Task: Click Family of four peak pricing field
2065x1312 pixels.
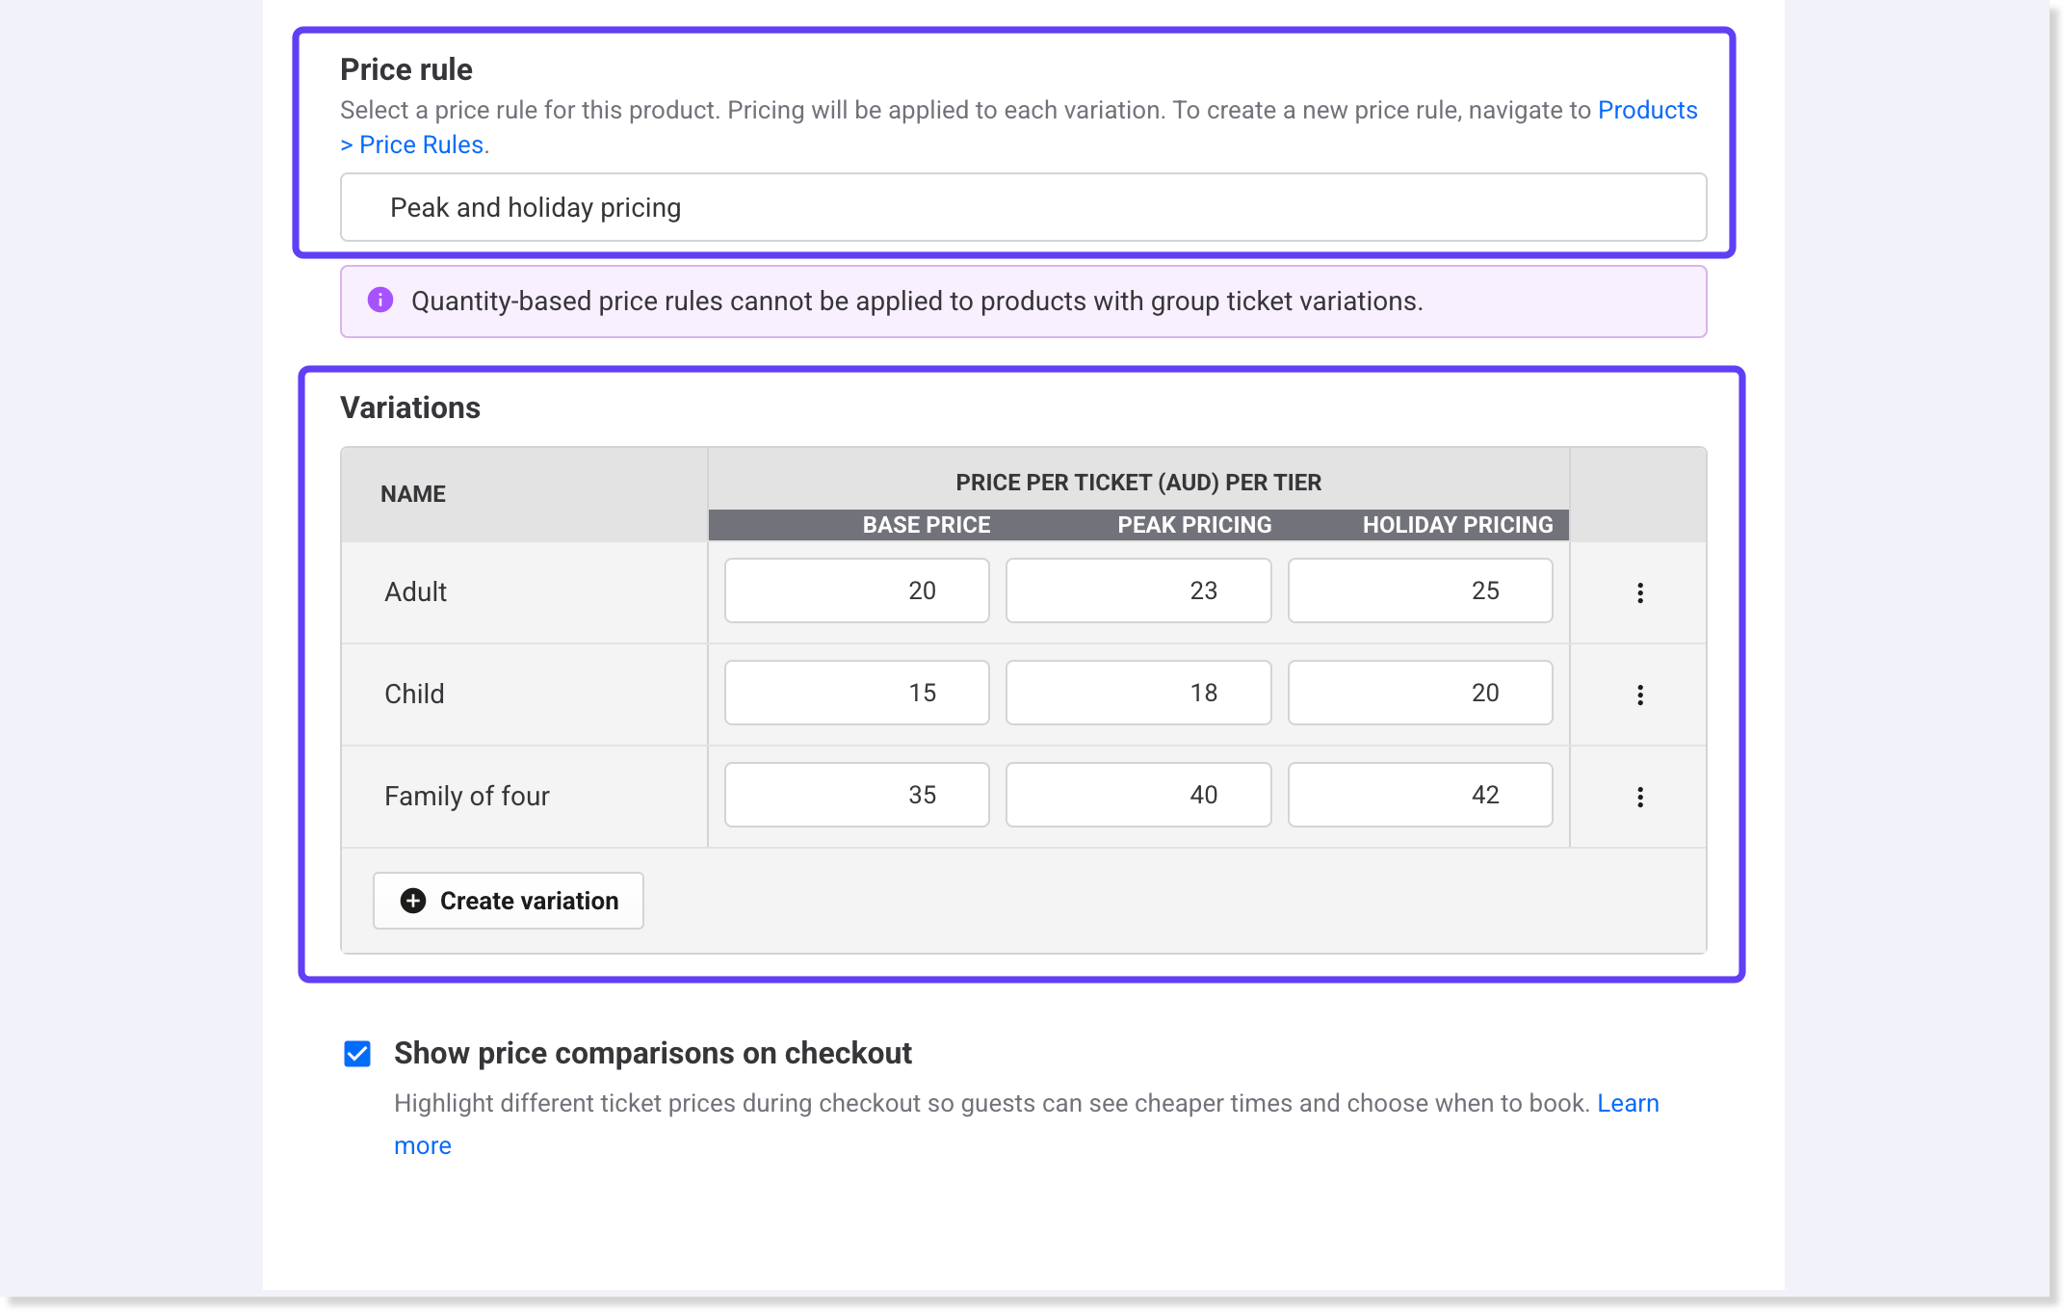Action: pyautogui.click(x=1137, y=795)
